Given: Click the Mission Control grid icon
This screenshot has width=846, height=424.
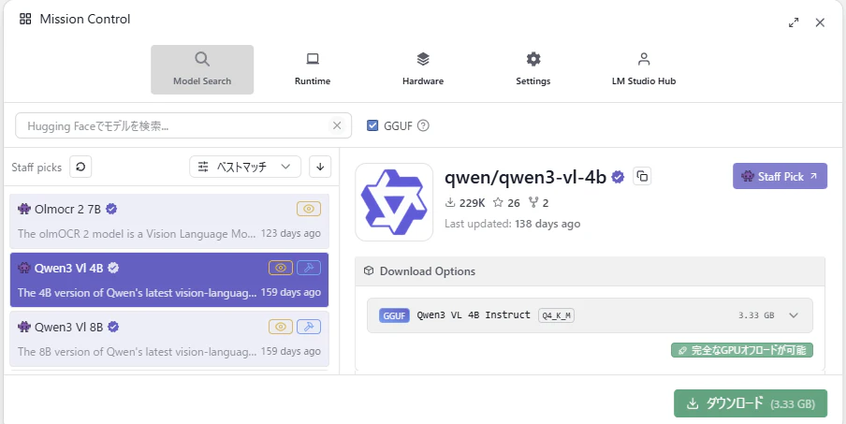Looking at the screenshot, I should pos(25,20).
